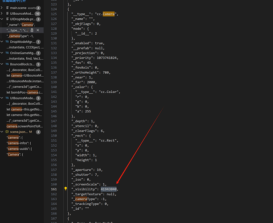The height and width of the screenshot is (223, 273).
Task: Open the "_name": "Camera" search result
Action: tap(21, 25)
